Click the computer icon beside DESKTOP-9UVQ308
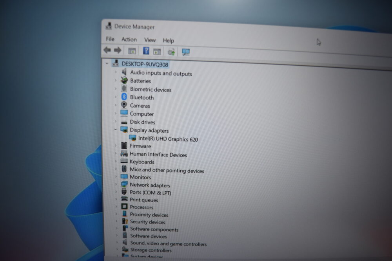This screenshot has height=261, width=392. 116,63
